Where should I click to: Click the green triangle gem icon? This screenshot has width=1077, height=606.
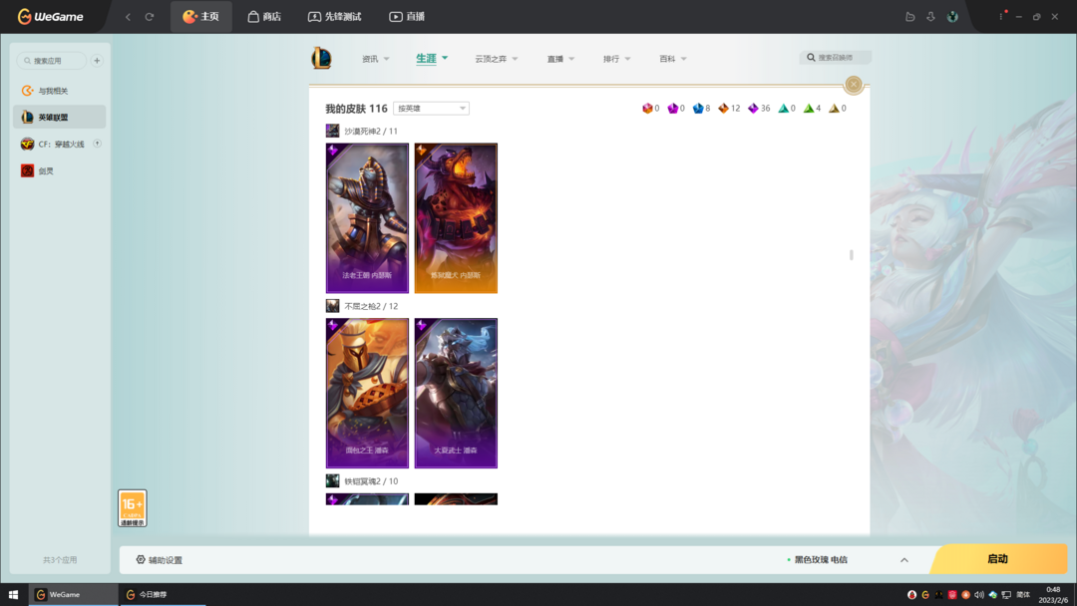coord(809,109)
